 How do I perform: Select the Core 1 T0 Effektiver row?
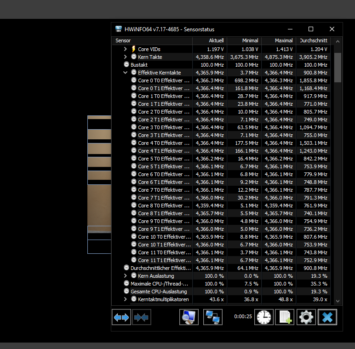[221, 96]
